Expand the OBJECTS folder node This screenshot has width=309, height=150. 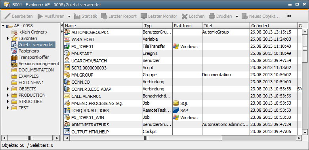tap(8, 89)
